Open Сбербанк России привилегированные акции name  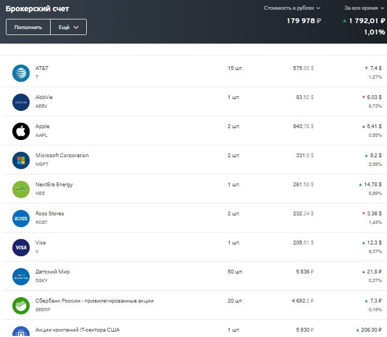[x=94, y=301]
